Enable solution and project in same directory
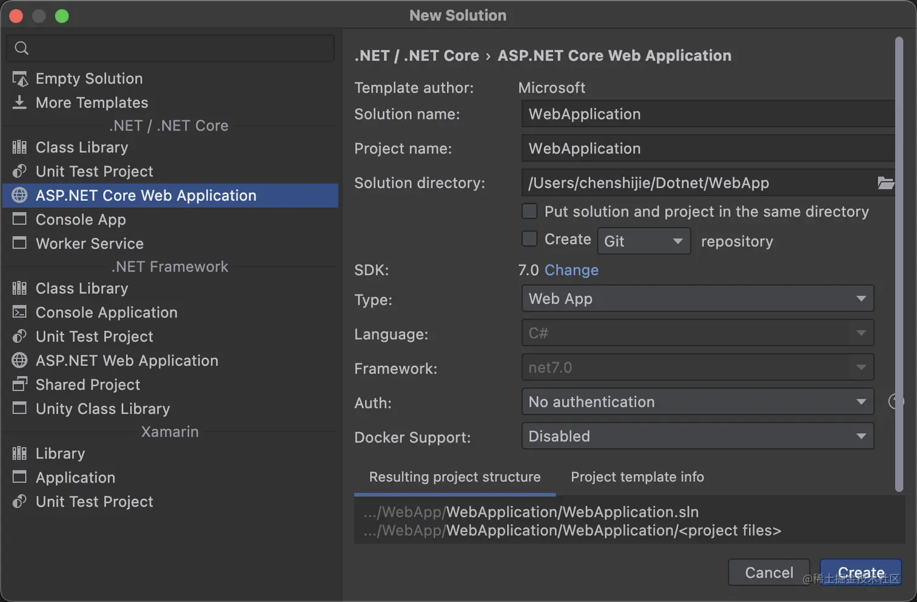The image size is (917, 602). (529, 211)
